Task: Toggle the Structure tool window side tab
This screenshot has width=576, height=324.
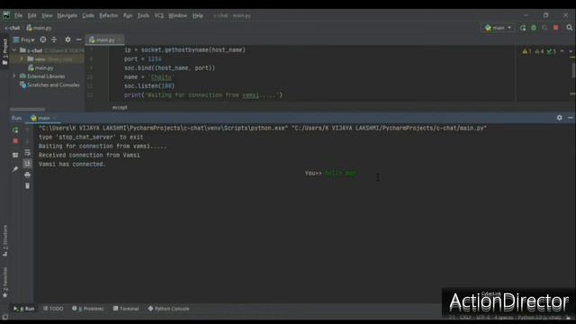Action: pyautogui.click(x=4, y=240)
